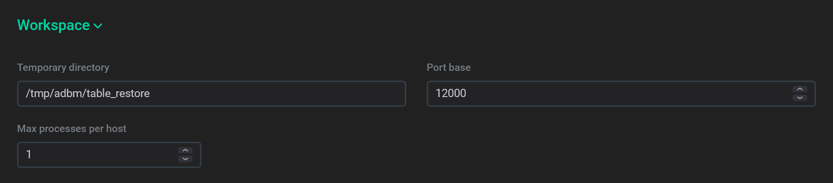Place cursor on the value 1 in Max processes
The image size is (833, 183).
pyautogui.click(x=29, y=154)
